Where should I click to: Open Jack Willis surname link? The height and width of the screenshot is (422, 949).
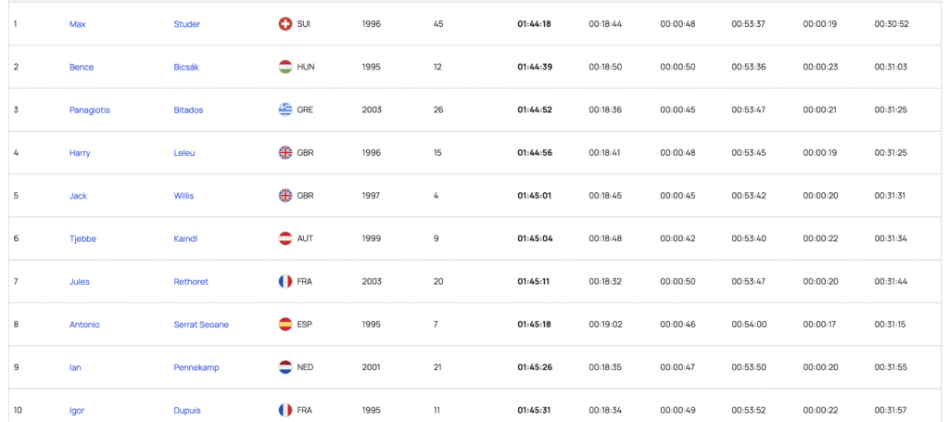click(183, 196)
